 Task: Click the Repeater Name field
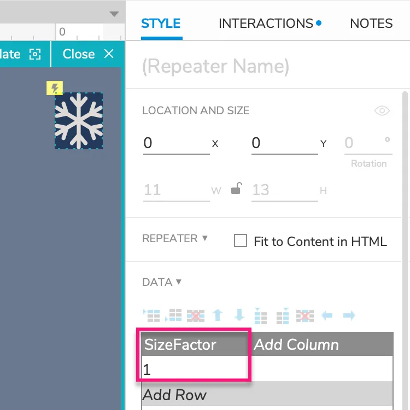tap(215, 66)
